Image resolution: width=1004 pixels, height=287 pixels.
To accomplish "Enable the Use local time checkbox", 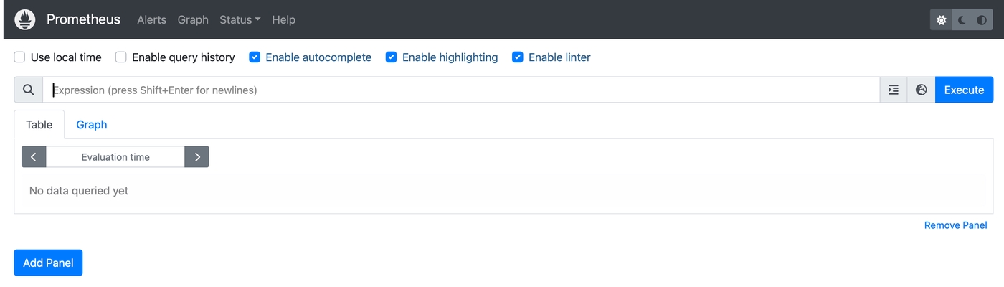I will tap(20, 57).
